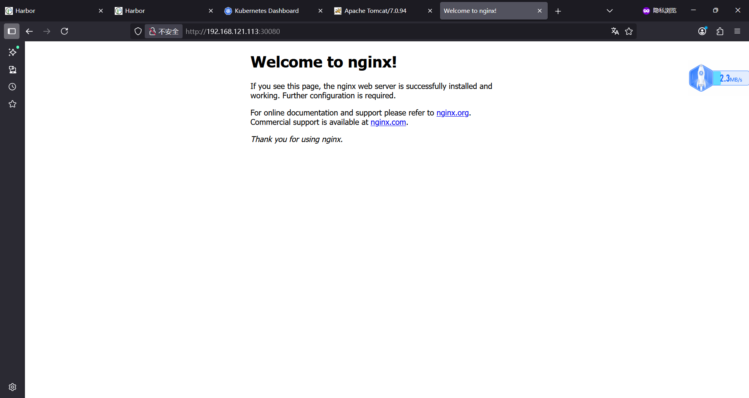Open synced tabs sidebar icon
Viewport: 749px width, 398px height.
click(x=12, y=69)
